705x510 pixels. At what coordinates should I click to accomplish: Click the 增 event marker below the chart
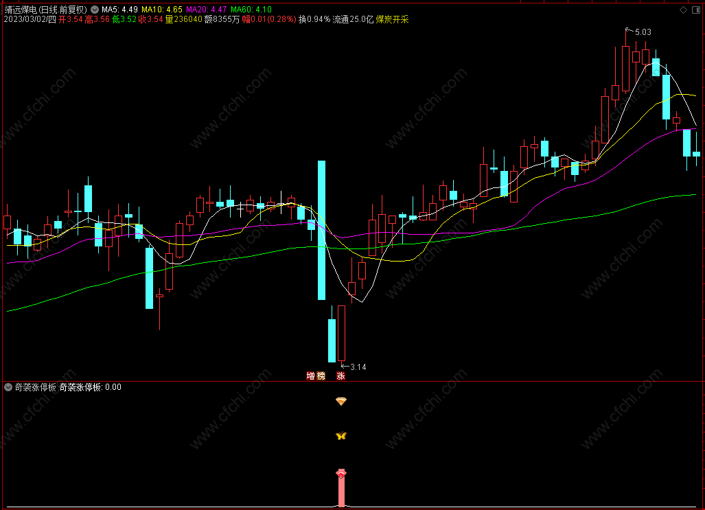[x=310, y=376]
